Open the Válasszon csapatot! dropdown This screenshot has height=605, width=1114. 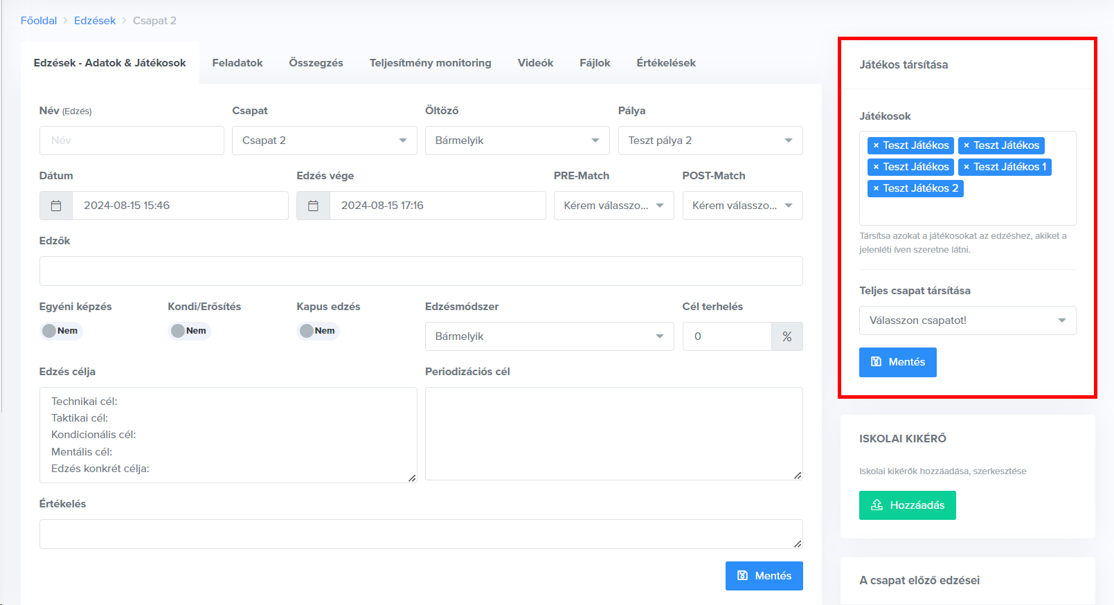coord(967,320)
